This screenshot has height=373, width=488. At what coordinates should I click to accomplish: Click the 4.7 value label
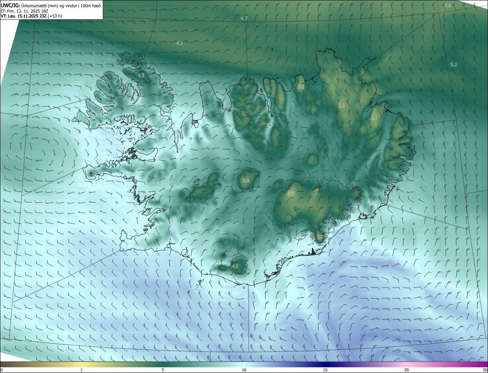click(x=244, y=19)
